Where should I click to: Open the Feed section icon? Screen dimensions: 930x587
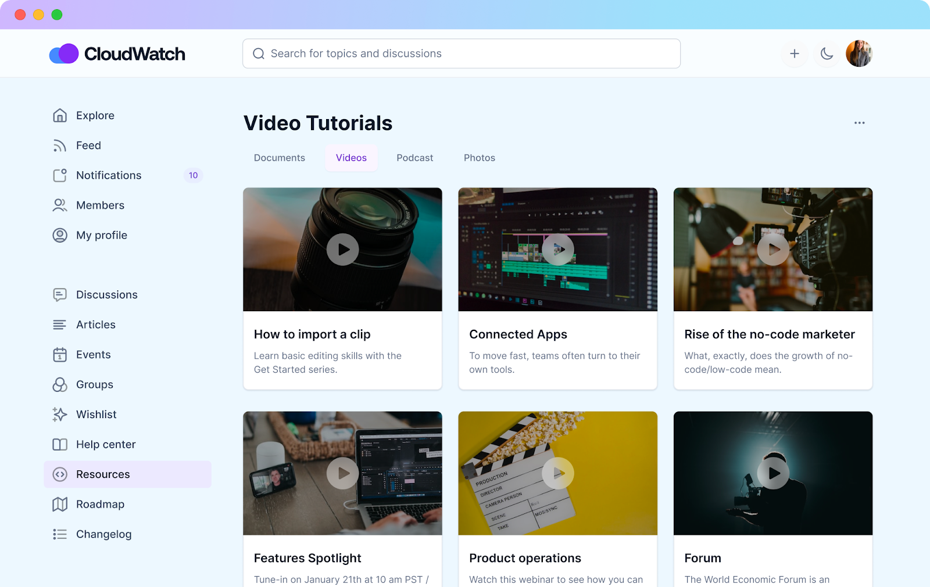(60, 145)
